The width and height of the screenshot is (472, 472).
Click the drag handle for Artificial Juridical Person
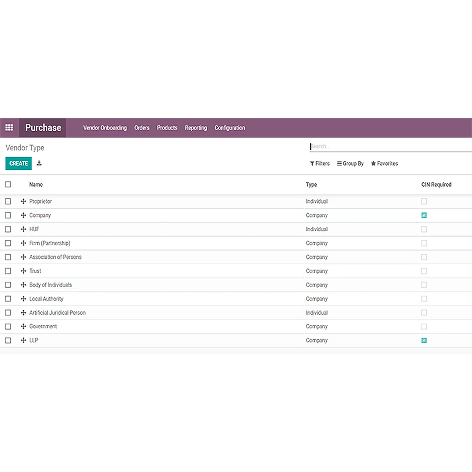(23, 312)
